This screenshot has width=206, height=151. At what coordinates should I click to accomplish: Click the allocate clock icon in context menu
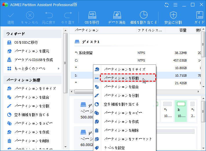pyautogui.click(x=97, y=104)
